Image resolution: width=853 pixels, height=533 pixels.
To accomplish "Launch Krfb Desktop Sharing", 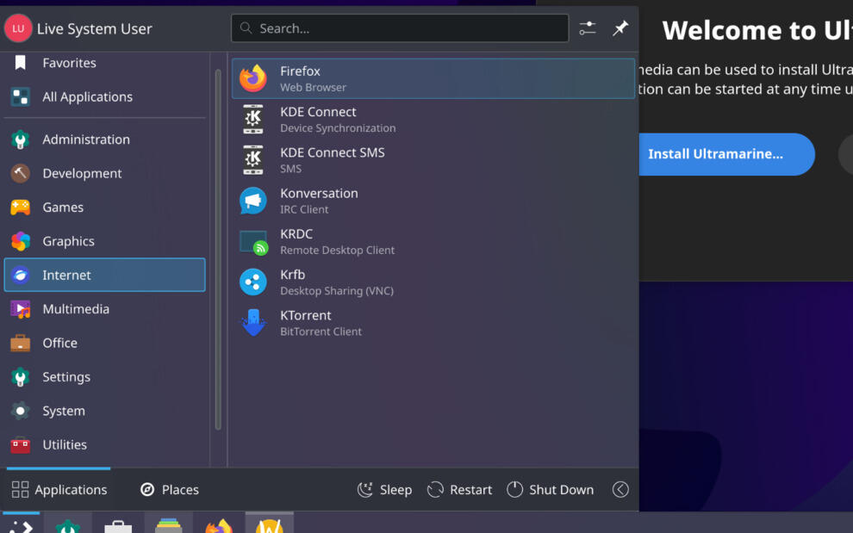I will (x=433, y=282).
